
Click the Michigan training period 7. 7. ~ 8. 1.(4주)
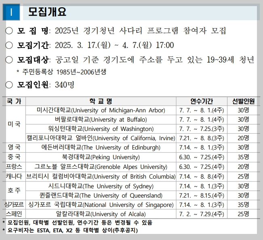pos(202,110)
